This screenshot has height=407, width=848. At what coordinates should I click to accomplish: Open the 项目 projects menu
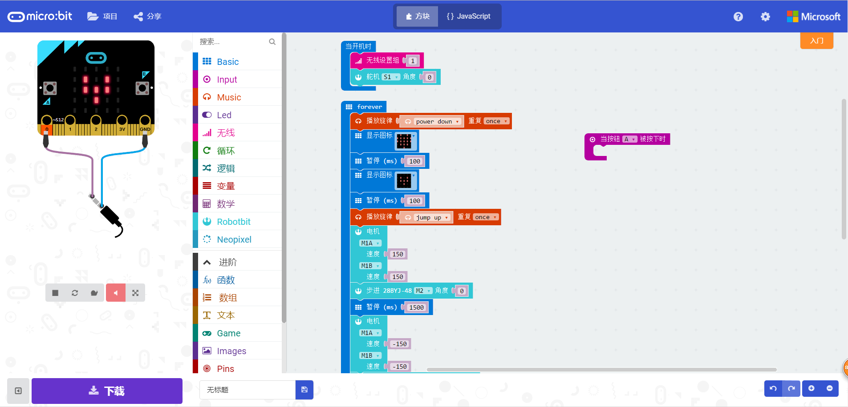(102, 16)
